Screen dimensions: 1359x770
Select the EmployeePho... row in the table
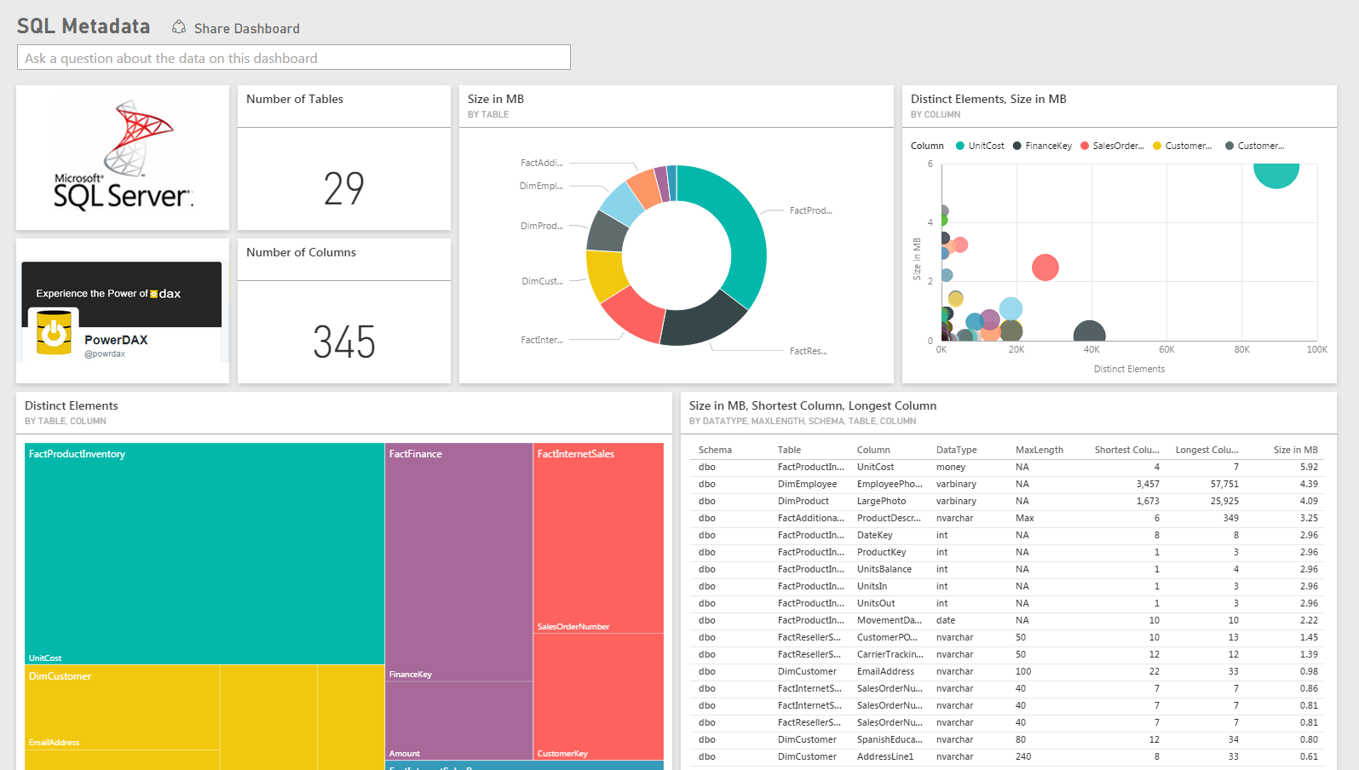point(890,484)
